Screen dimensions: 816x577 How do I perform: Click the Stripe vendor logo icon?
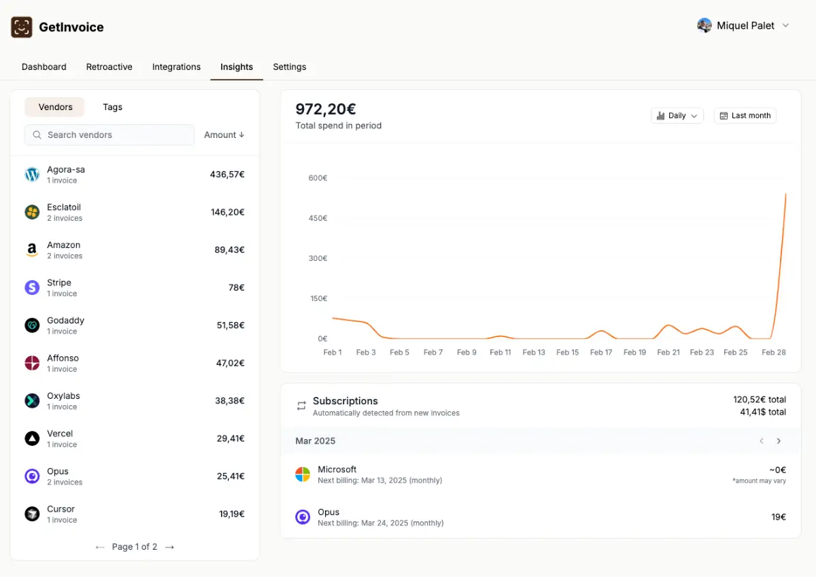(x=32, y=287)
